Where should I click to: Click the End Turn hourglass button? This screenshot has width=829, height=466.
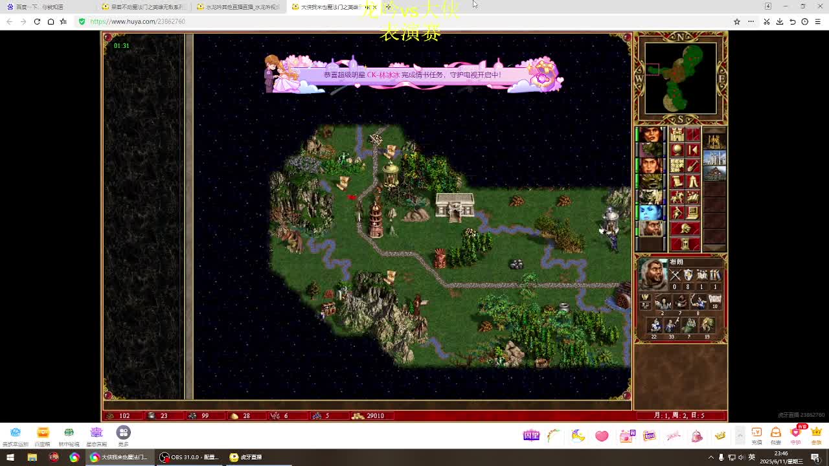pos(685,244)
